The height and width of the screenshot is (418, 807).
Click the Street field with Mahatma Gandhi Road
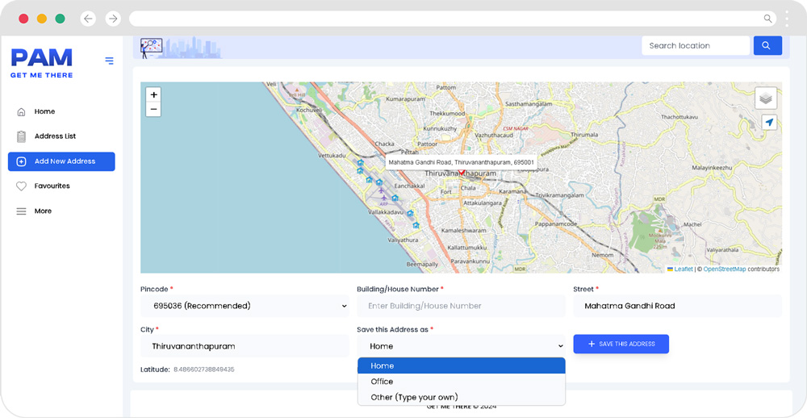[x=677, y=306]
